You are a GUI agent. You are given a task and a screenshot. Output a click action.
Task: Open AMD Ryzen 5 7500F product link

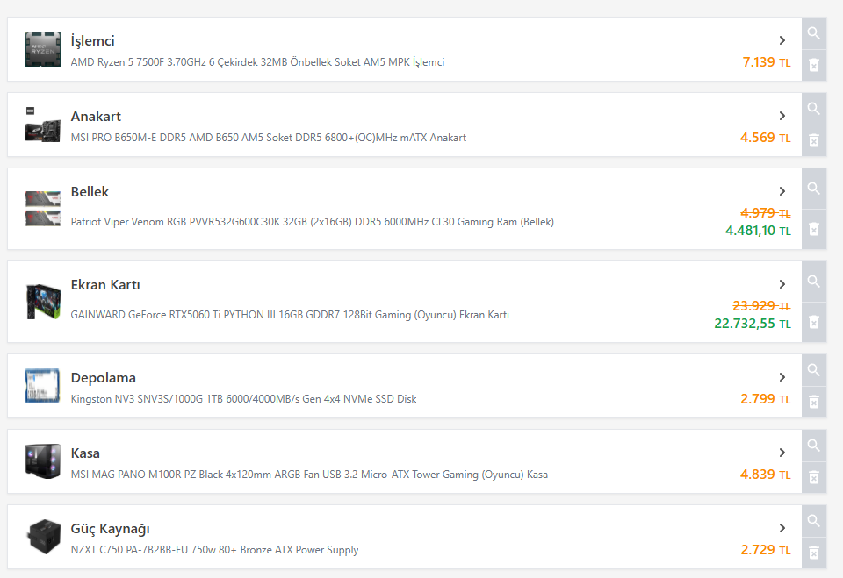point(257,62)
